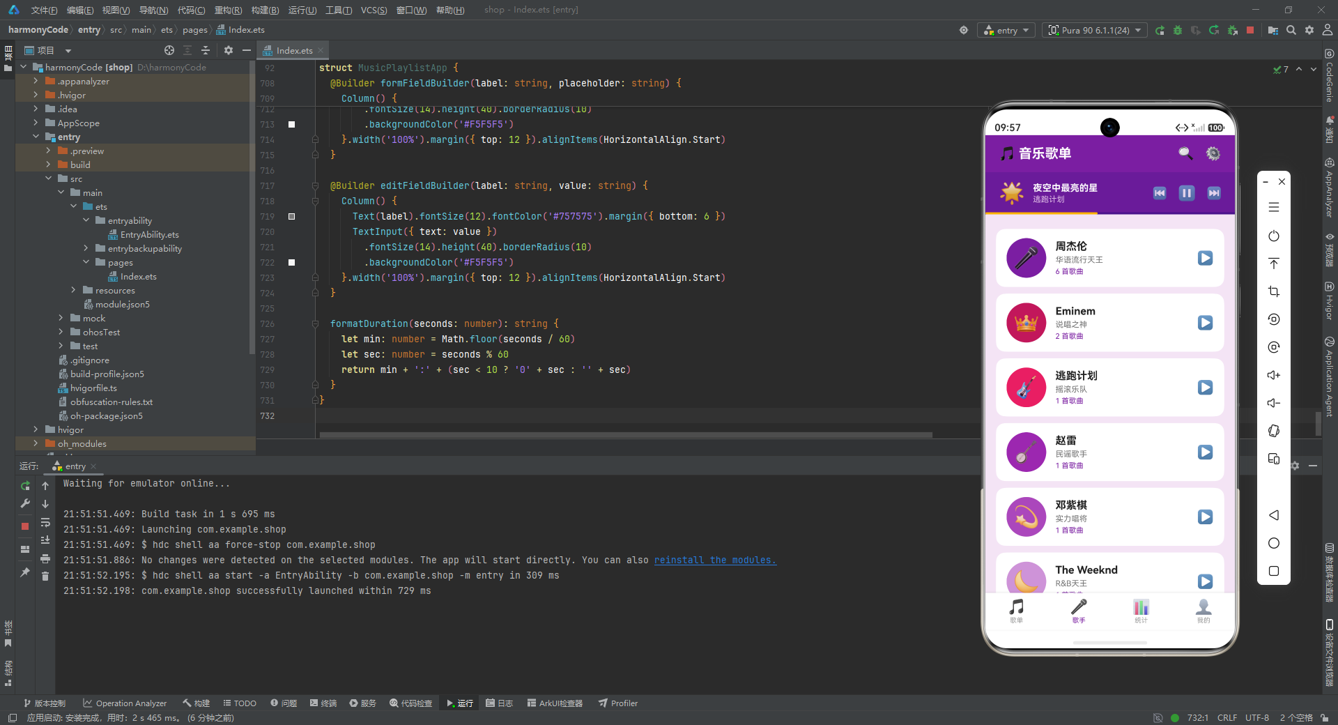Print run console output

45,558
